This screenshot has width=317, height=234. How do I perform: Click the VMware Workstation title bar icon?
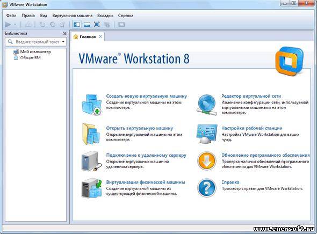point(5,4)
